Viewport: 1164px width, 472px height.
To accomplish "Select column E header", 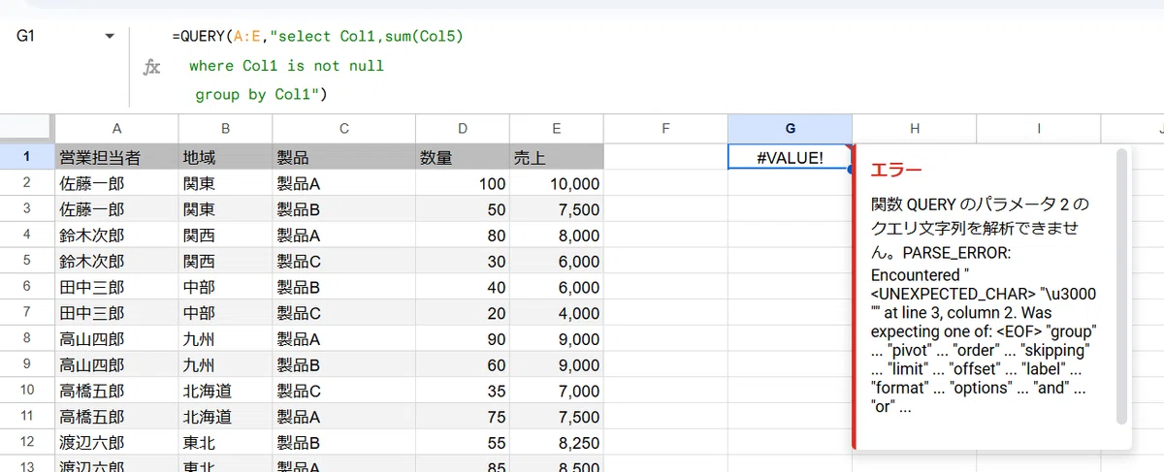I will 557,128.
